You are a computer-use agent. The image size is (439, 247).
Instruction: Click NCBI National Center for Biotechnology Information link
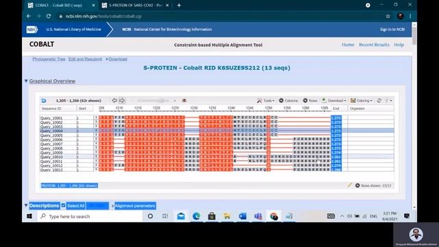pos(167,30)
